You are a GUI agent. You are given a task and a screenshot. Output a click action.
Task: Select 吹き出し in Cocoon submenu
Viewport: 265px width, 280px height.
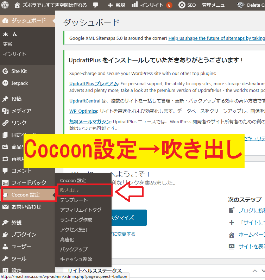click(69, 190)
